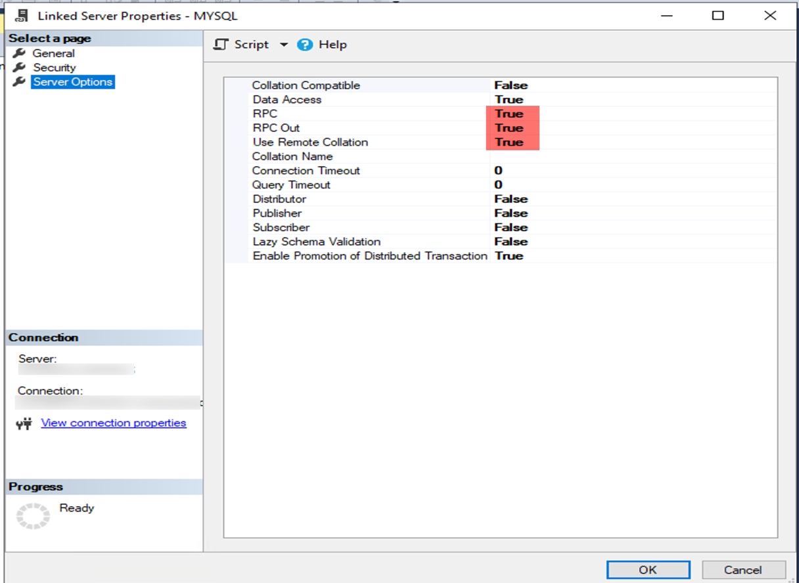Select the RPC True value
The image size is (799, 583).
pos(509,114)
